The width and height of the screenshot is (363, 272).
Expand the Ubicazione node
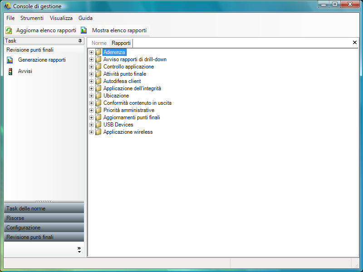(x=92, y=96)
